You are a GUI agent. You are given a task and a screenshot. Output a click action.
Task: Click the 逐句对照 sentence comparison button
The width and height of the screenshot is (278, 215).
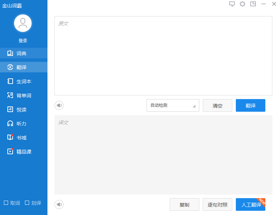(x=217, y=204)
